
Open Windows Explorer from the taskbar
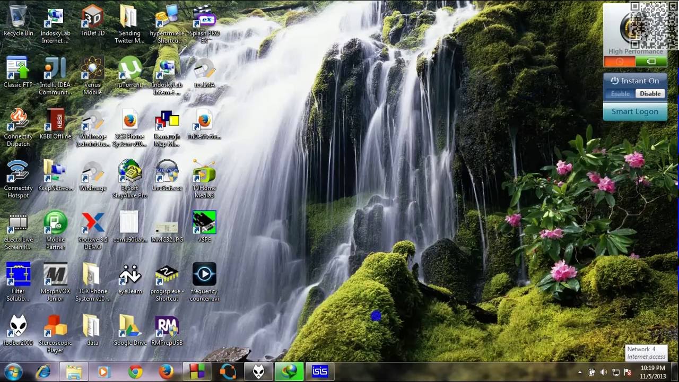[74, 372]
